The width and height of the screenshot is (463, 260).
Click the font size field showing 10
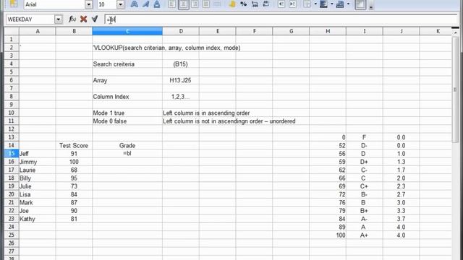click(x=107, y=4)
